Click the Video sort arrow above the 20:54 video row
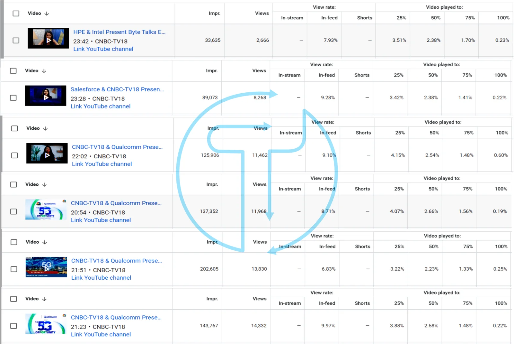Viewport: 514px width, 344px height. tap(44, 185)
